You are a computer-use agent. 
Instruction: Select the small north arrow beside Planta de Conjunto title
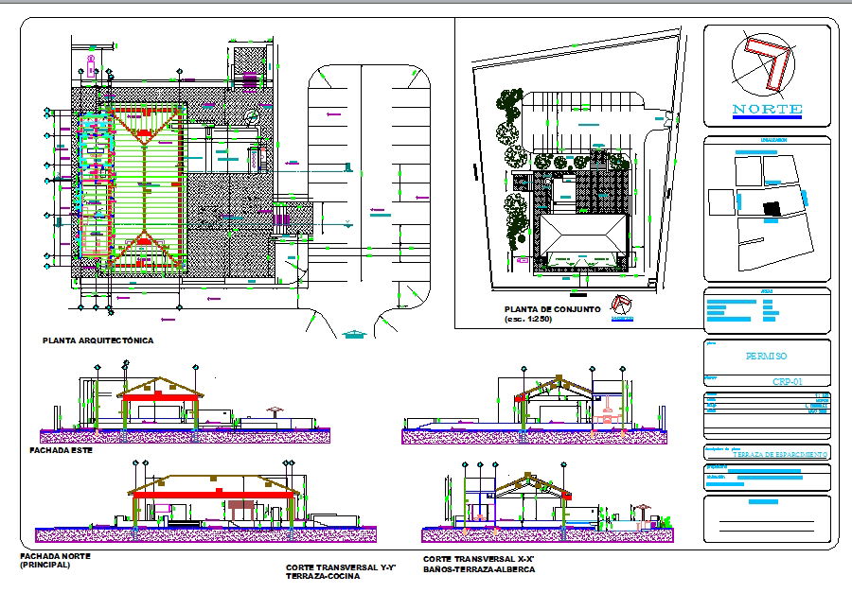[621, 305]
